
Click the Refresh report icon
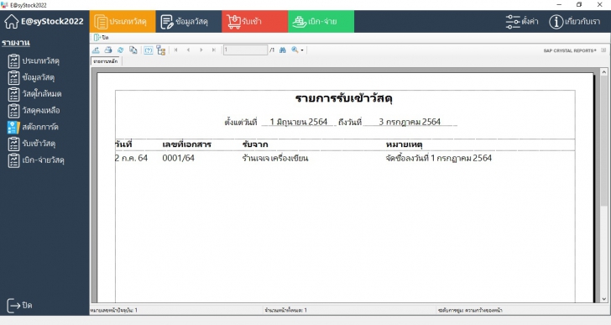point(121,50)
